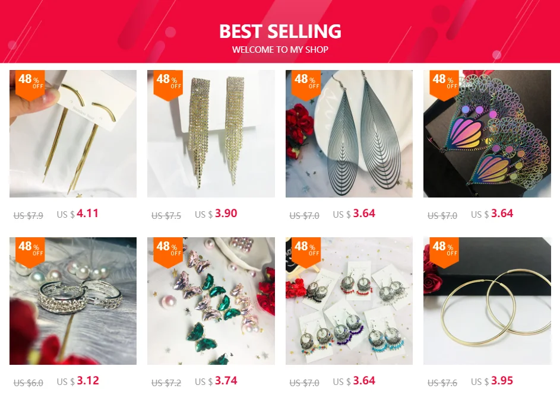Screen dimensions: 560x417
Task: Open the gold bar tassel earrings thumbnail
Action: (x=73, y=133)
